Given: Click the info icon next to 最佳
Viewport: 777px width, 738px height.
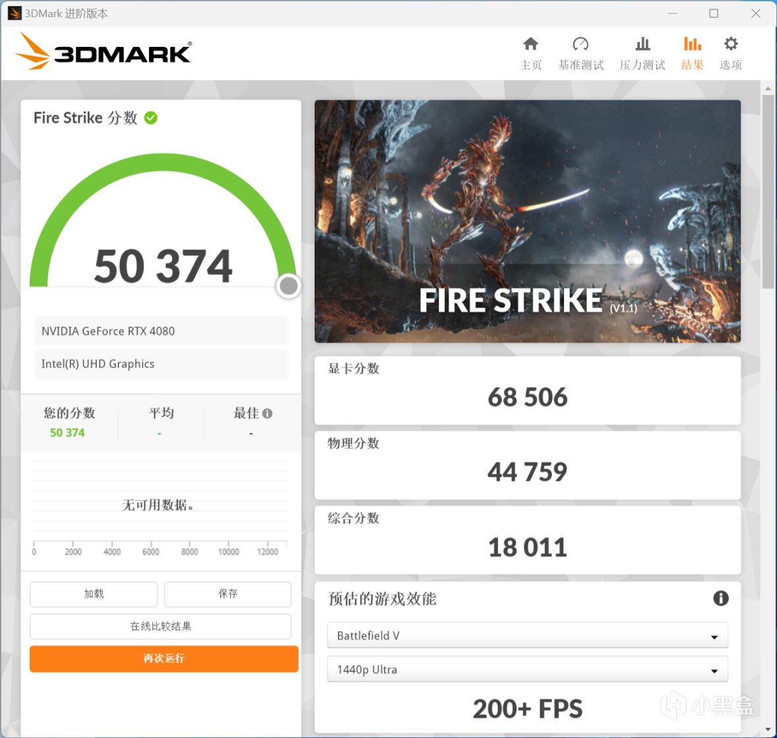Looking at the screenshot, I should [x=268, y=414].
